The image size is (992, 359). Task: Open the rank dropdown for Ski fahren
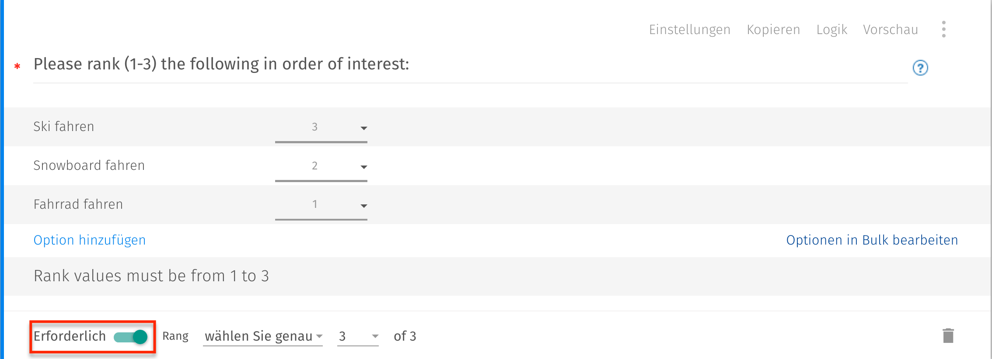click(x=364, y=128)
